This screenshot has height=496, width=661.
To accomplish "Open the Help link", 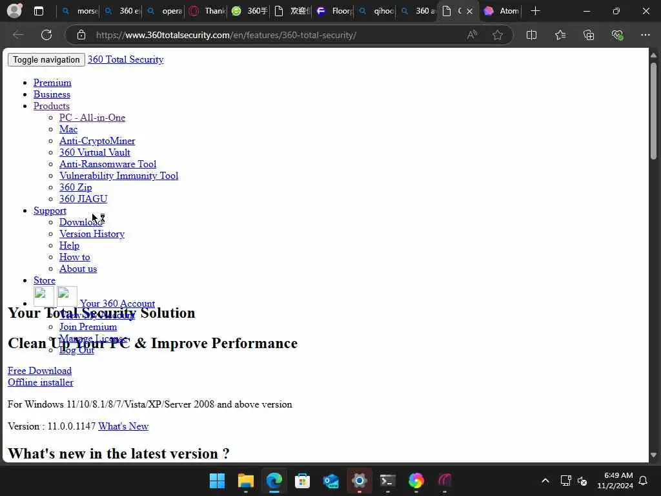I will 69,245.
